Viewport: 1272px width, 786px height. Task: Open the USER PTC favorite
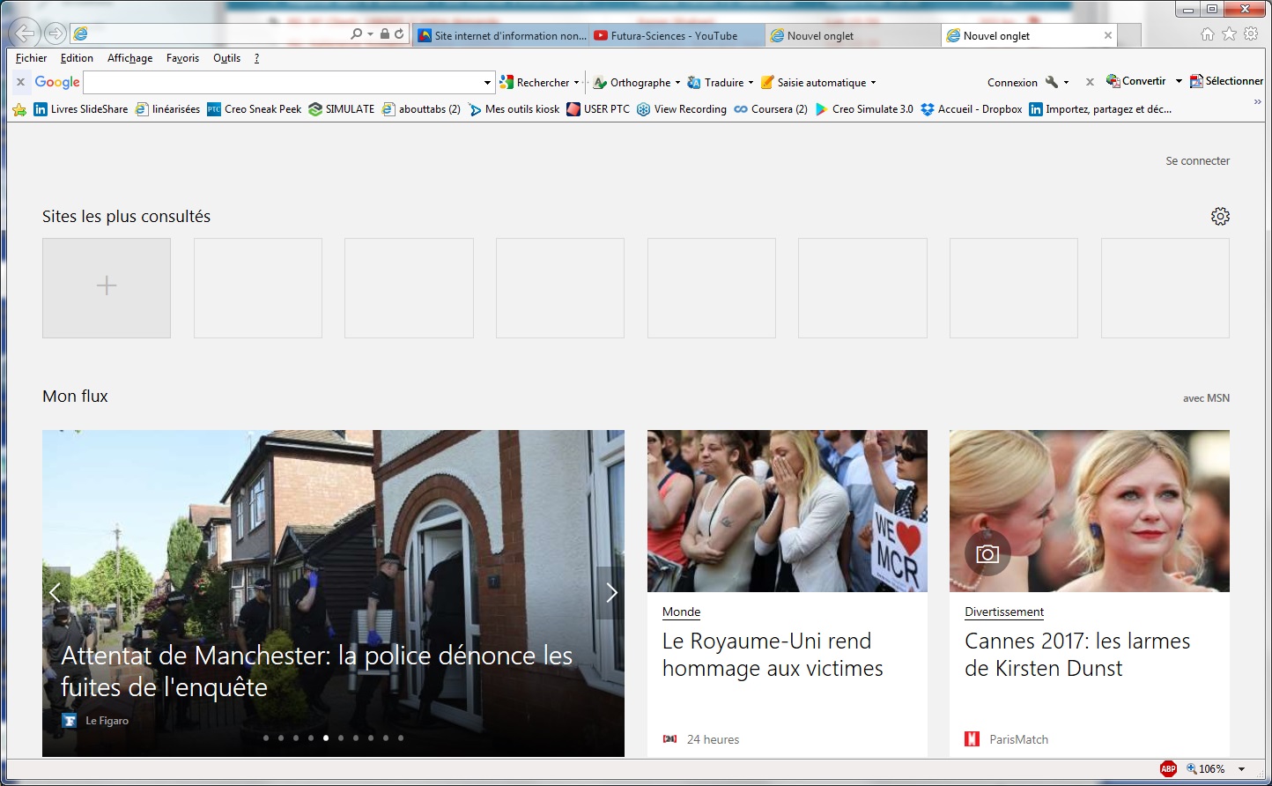[x=598, y=109]
